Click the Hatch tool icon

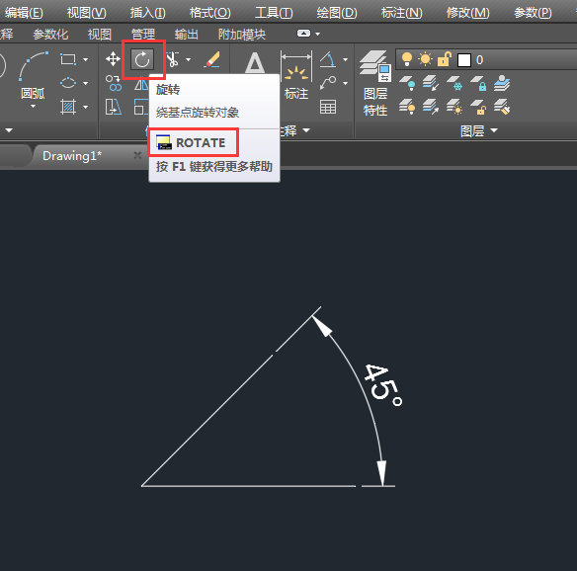68,107
